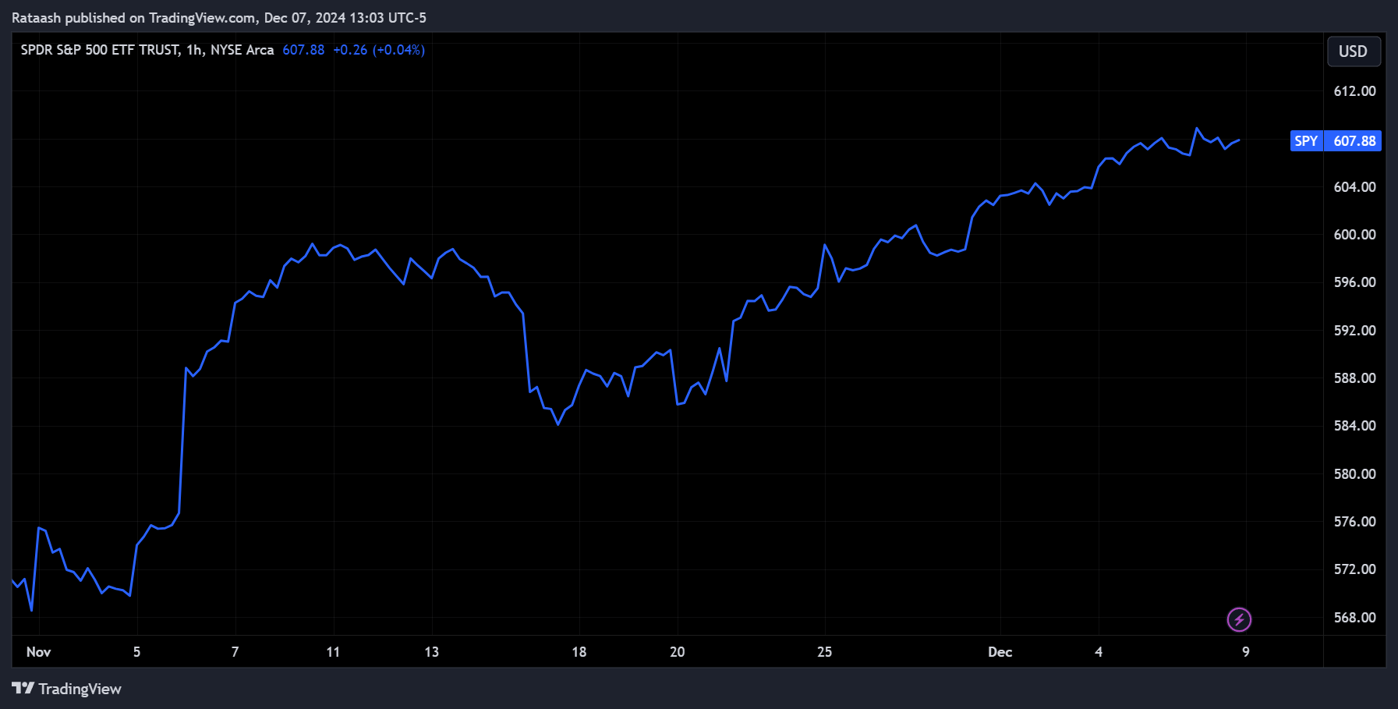The image size is (1398, 709).
Task: Click the 576.00 price axis label
Action: click(1354, 522)
